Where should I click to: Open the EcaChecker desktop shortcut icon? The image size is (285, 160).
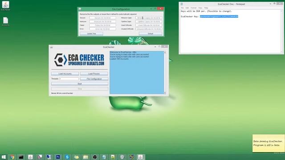point(6,5)
